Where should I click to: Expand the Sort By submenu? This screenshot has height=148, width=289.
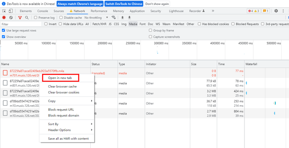67,124
